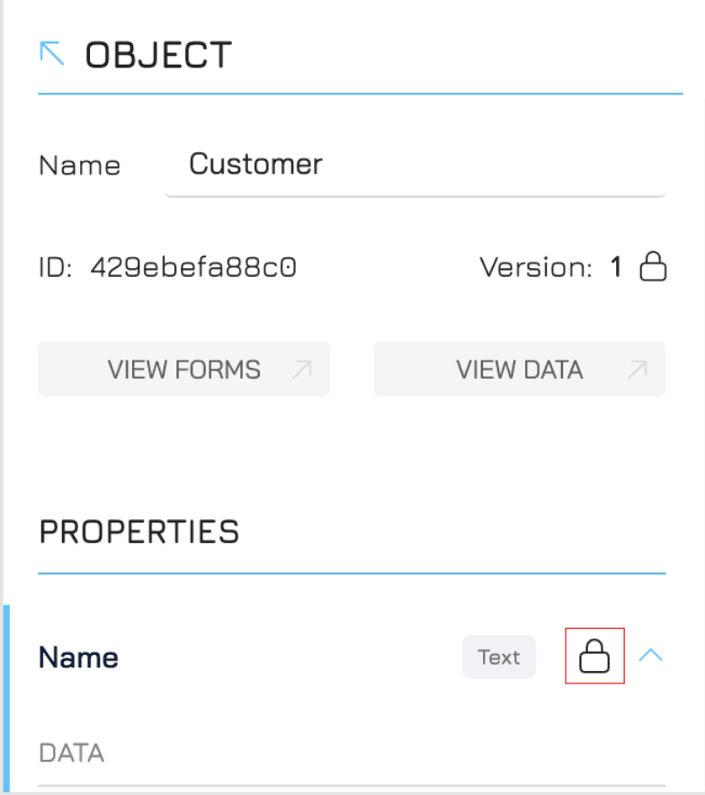
Task: Select the Name property row title
Action: point(78,657)
